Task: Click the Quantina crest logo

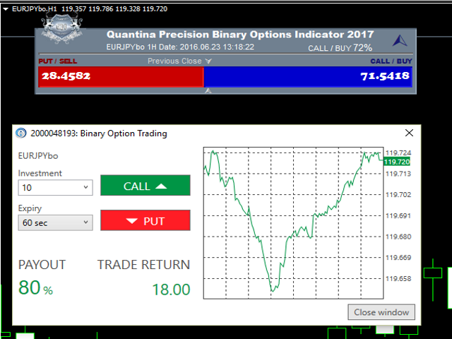Action: [61, 28]
